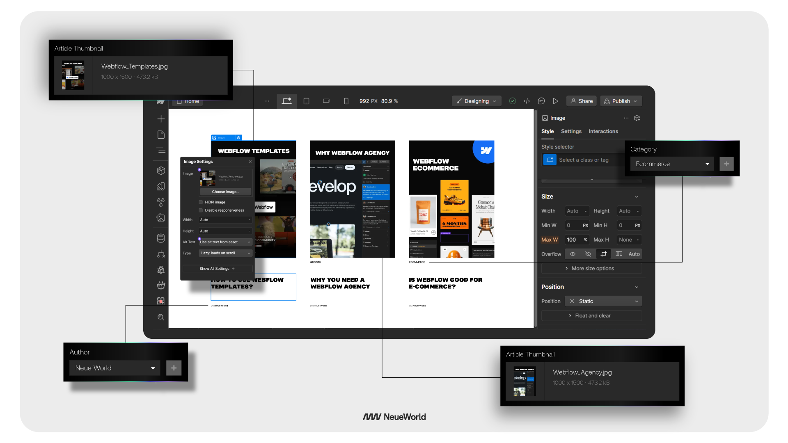The image size is (788, 443).
Task: Open the Style selectors droplets icon
Action: point(161,202)
